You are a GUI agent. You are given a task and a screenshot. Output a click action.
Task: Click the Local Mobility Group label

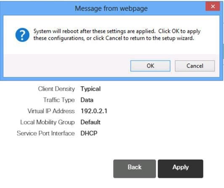[48, 122]
